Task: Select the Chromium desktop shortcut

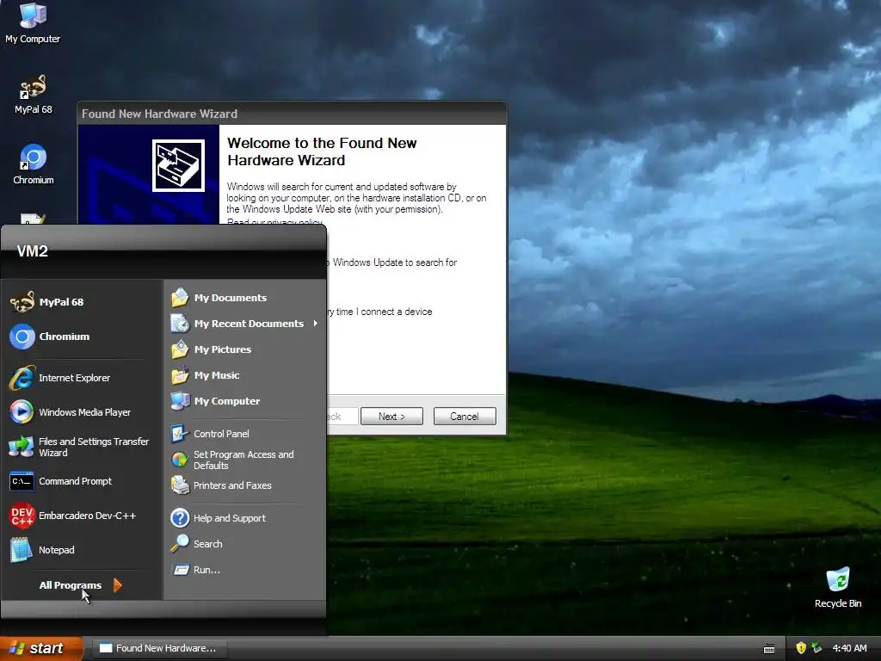Action: tap(34, 164)
